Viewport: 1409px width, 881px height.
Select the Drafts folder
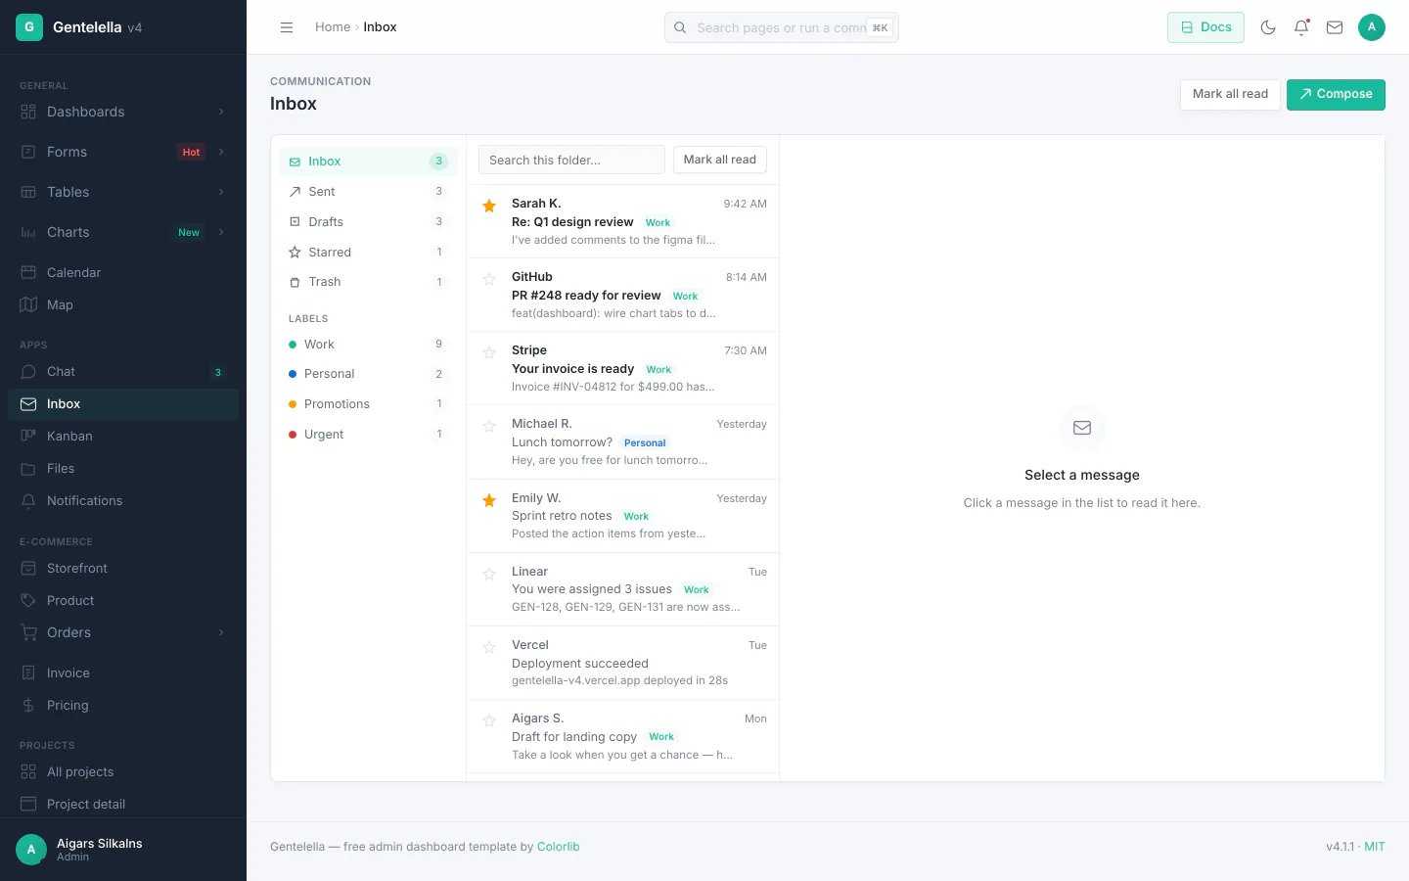[368, 222]
